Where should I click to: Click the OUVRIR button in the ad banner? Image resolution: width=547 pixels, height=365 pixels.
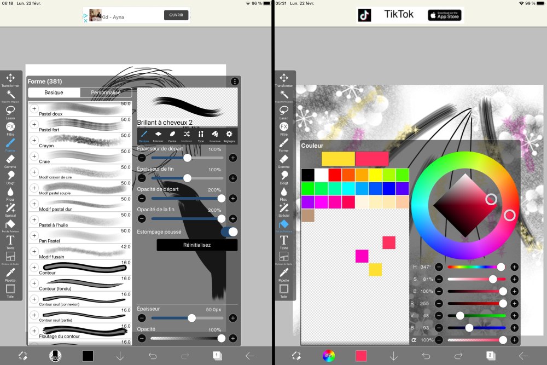[x=176, y=15]
